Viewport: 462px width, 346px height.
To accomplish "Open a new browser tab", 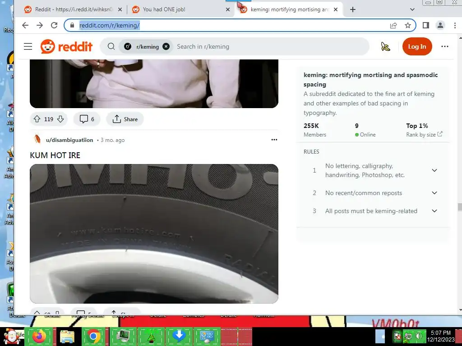I will pyautogui.click(x=353, y=9).
